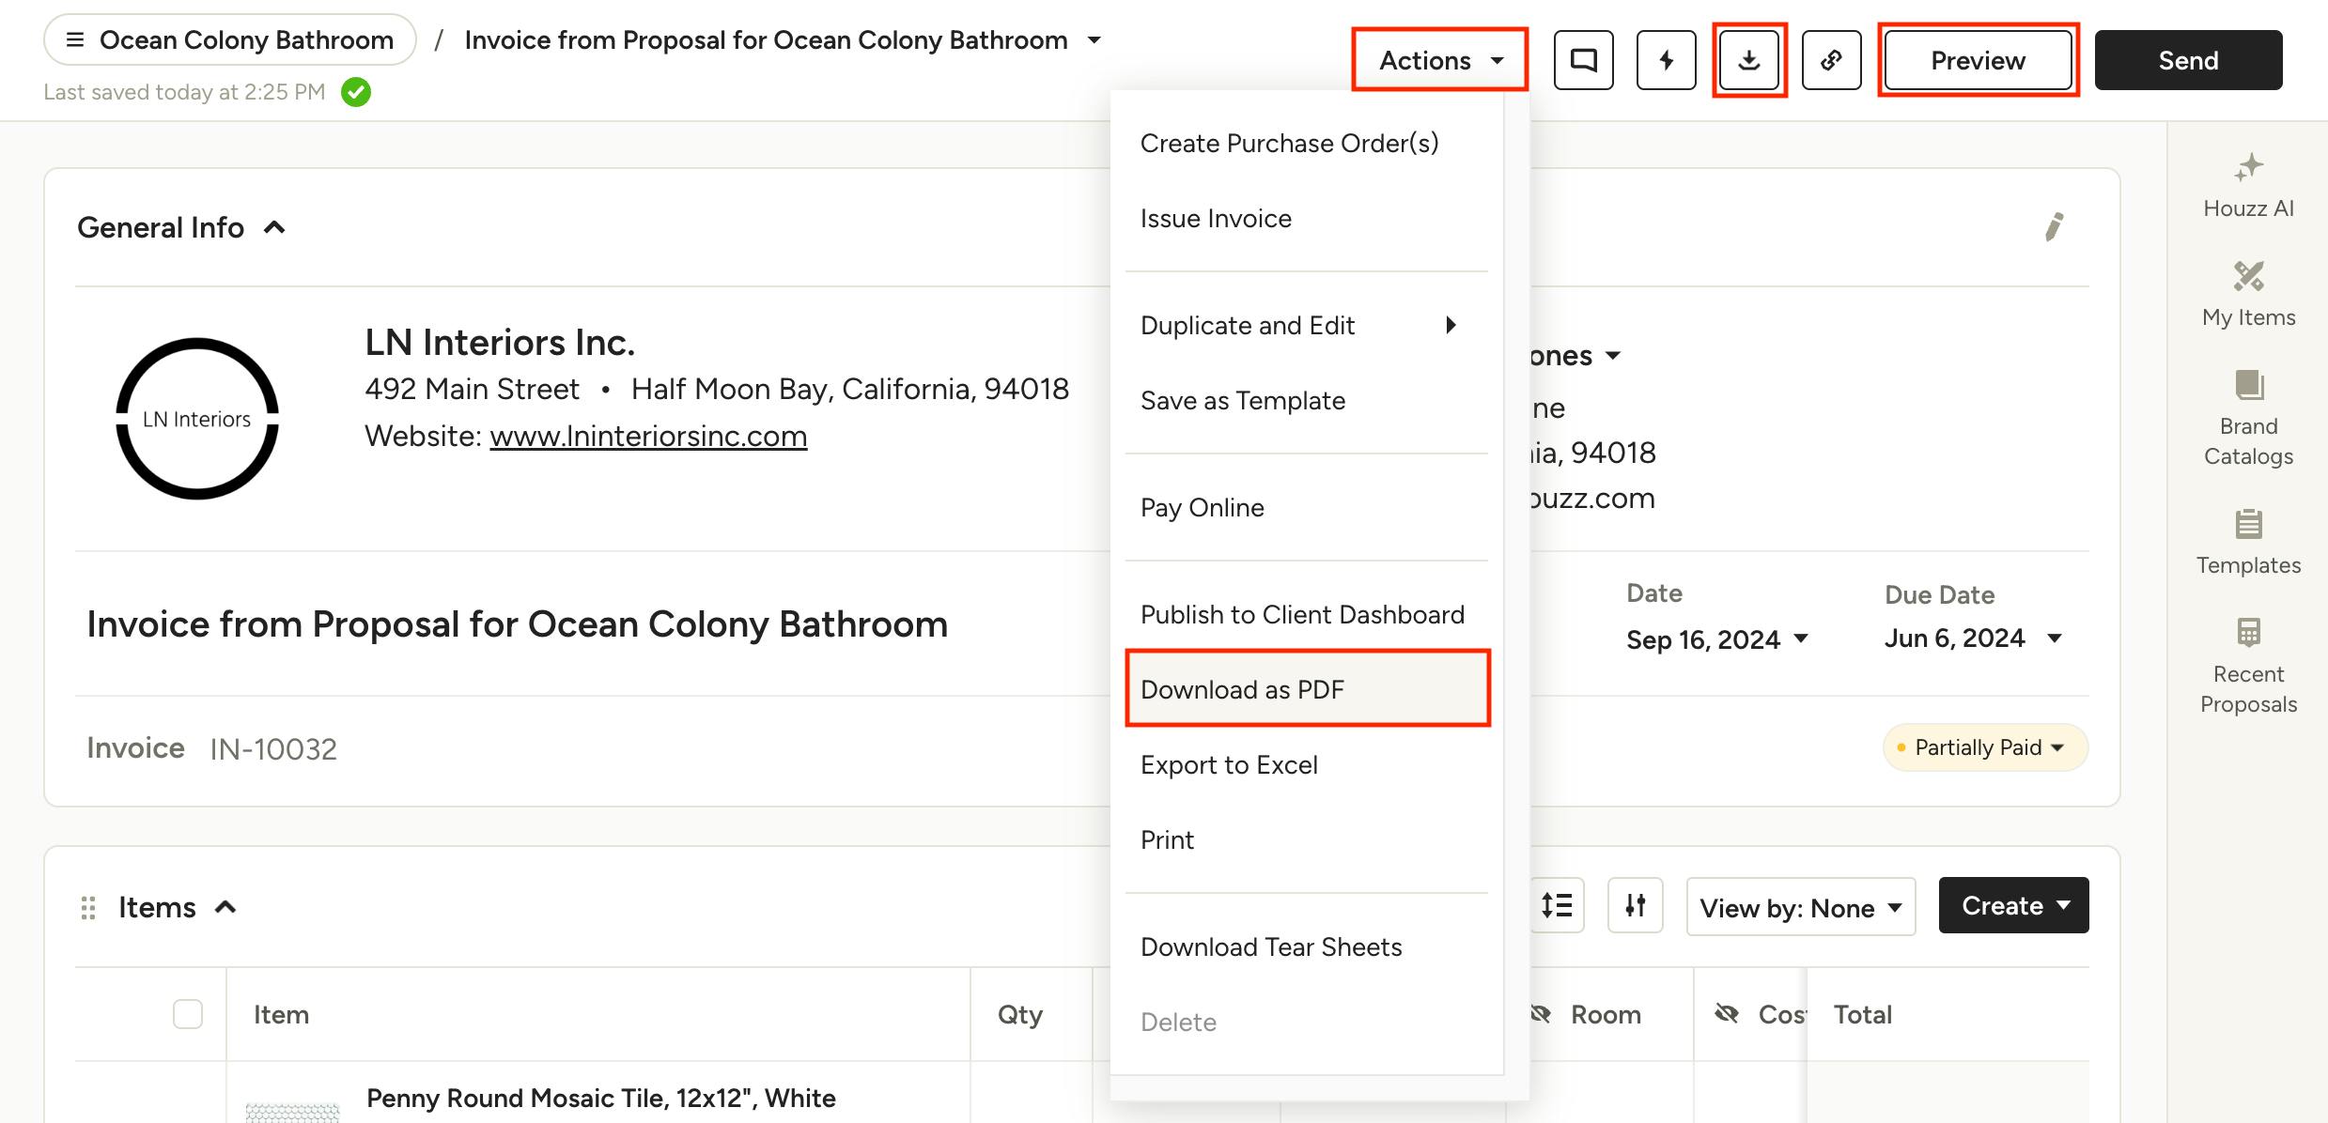Image resolution: width=2328 pixels, height=1123 pixels.
Task: Click the download icon in top toolbar
Action: (1748, 60)
